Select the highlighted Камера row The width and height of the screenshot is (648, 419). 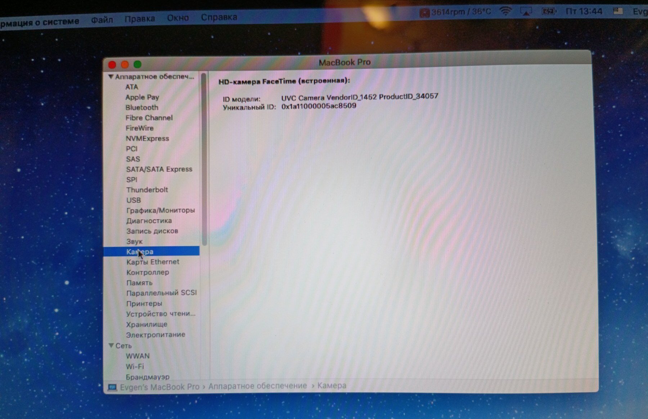151,251
